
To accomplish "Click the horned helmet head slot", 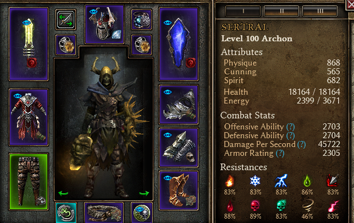I will [104, 24].
